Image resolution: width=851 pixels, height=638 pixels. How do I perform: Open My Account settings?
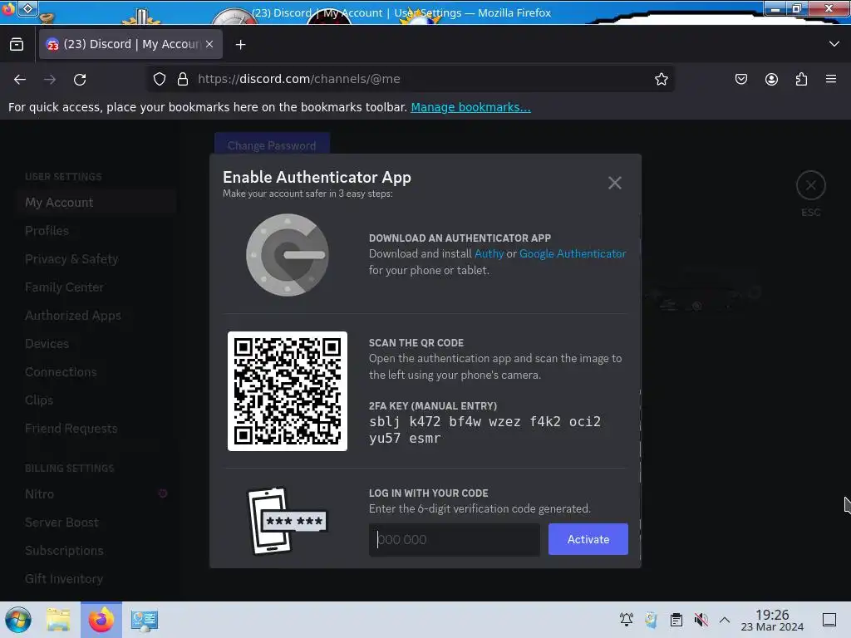[x=96, y=203]
